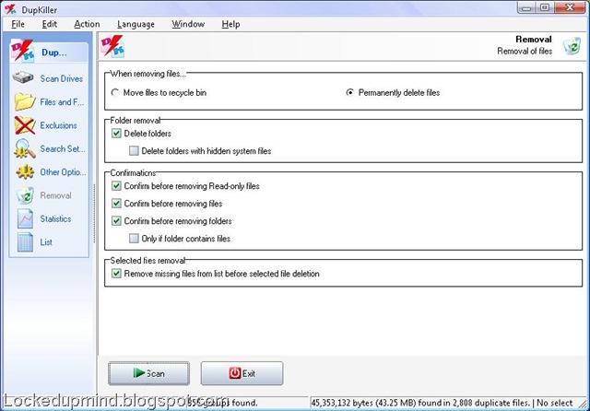This screenshot has height=411, width=590.
Task: Open the Language menu
Action: click(136, 24)
